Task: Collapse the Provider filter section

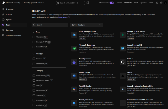Action: click(34, 54)
